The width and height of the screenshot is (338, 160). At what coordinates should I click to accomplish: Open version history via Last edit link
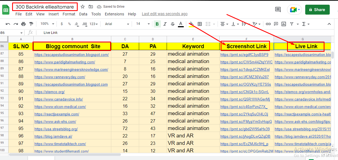click(x=164, y=14)
